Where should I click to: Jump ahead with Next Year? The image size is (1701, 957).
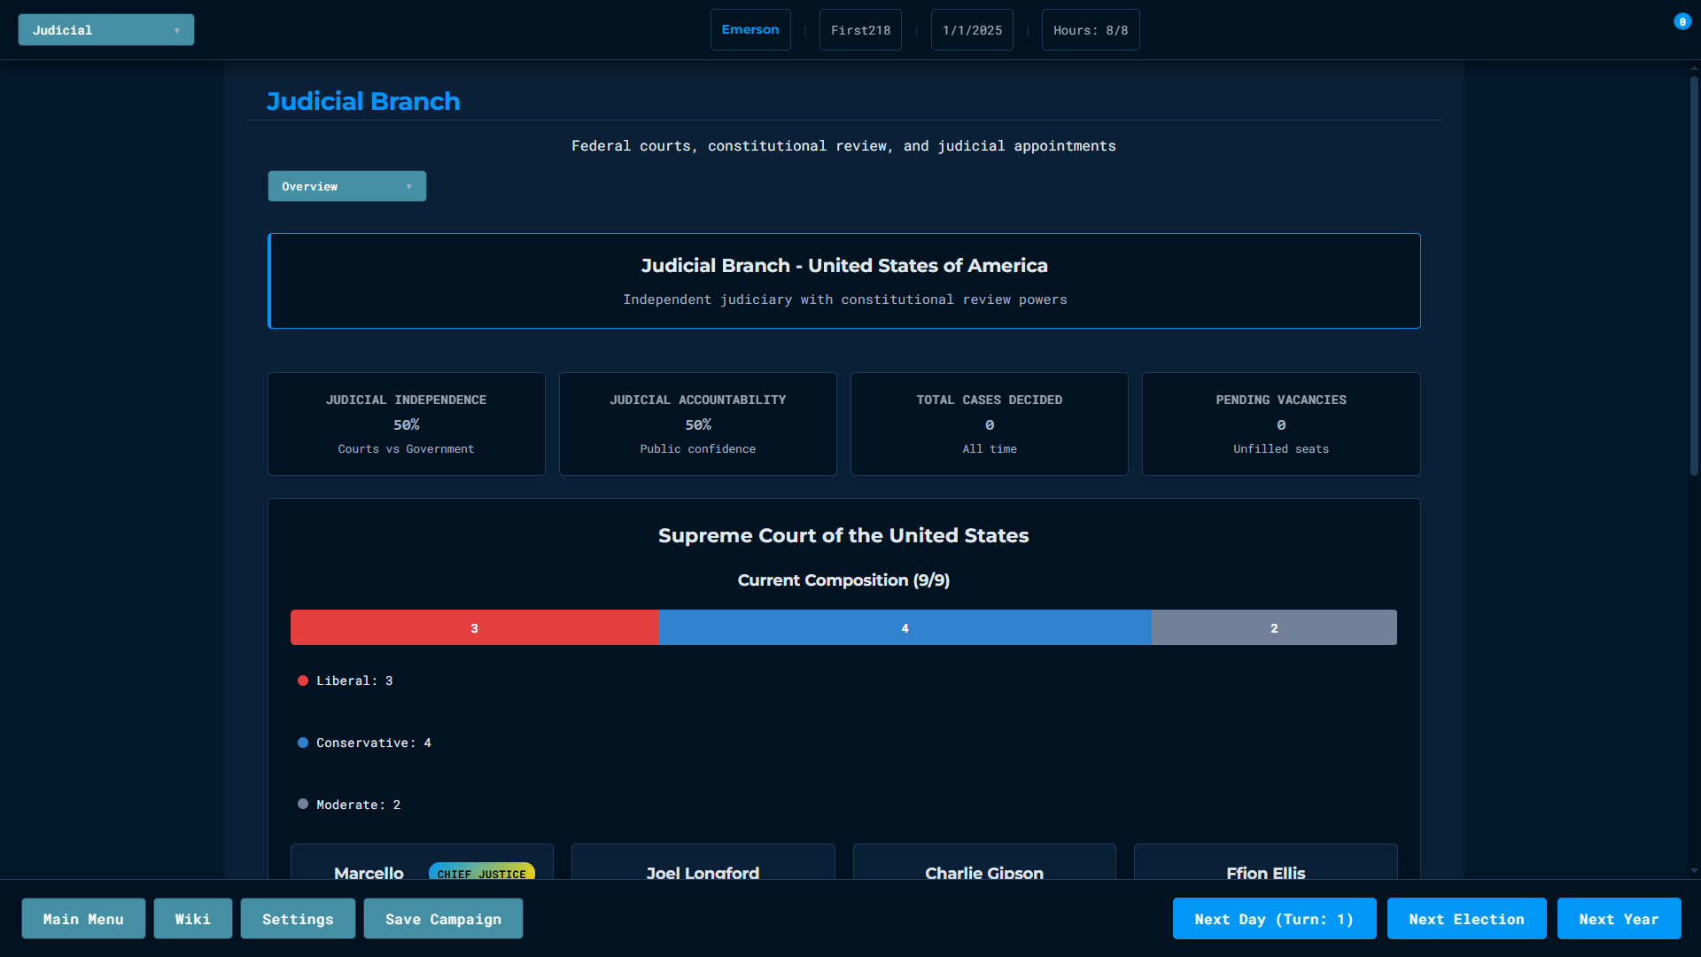click(1619, 919)
